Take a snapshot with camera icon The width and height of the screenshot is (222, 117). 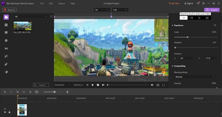158,85
